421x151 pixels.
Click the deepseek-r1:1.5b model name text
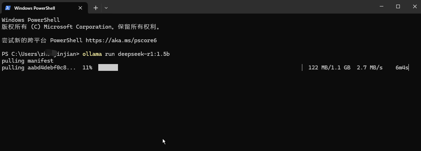[144, 54]
